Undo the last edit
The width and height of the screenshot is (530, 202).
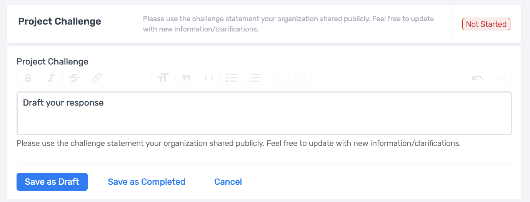pos(477,78)
